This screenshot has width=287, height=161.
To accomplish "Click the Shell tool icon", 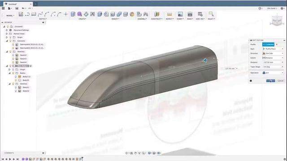I will coord(113,14).
